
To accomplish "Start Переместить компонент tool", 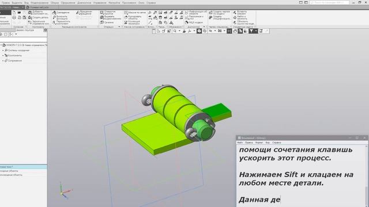I will [x=61, y=22].
